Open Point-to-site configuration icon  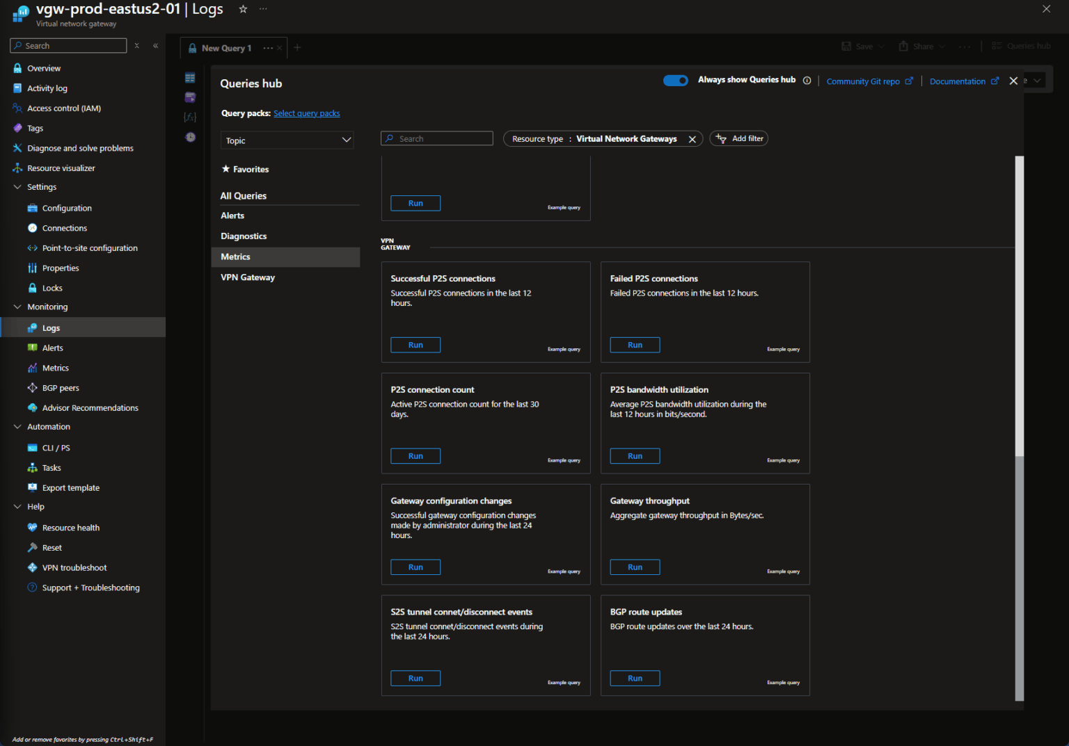32,248
